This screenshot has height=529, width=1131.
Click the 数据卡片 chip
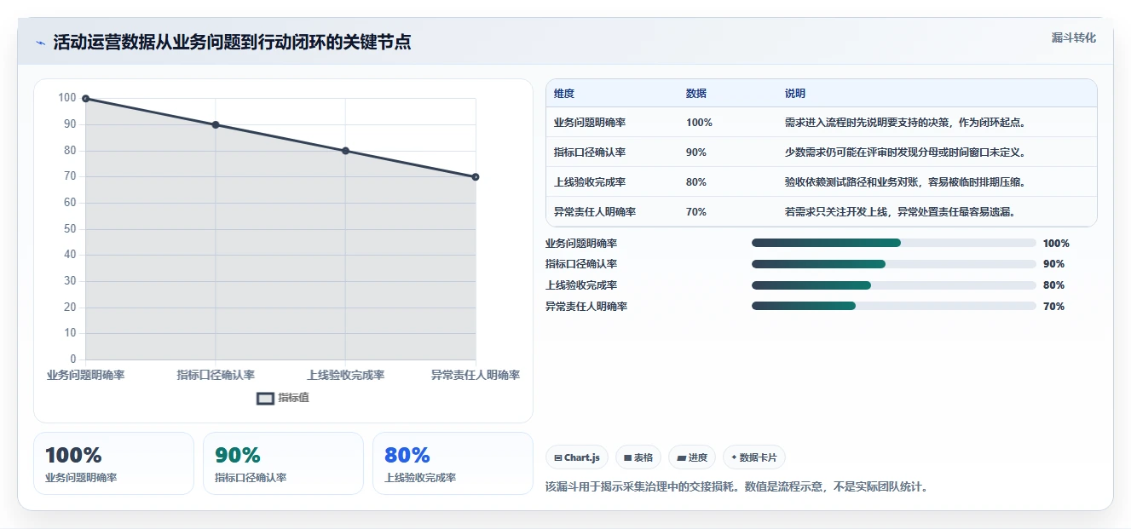pyautogui.click(x=754, y=457)
